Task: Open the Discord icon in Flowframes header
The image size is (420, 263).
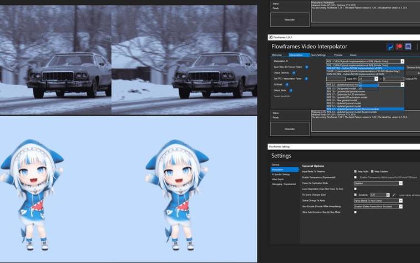Action: coord(408,47)
